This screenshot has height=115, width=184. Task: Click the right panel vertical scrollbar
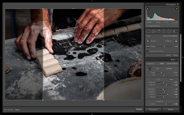point(181,58)
